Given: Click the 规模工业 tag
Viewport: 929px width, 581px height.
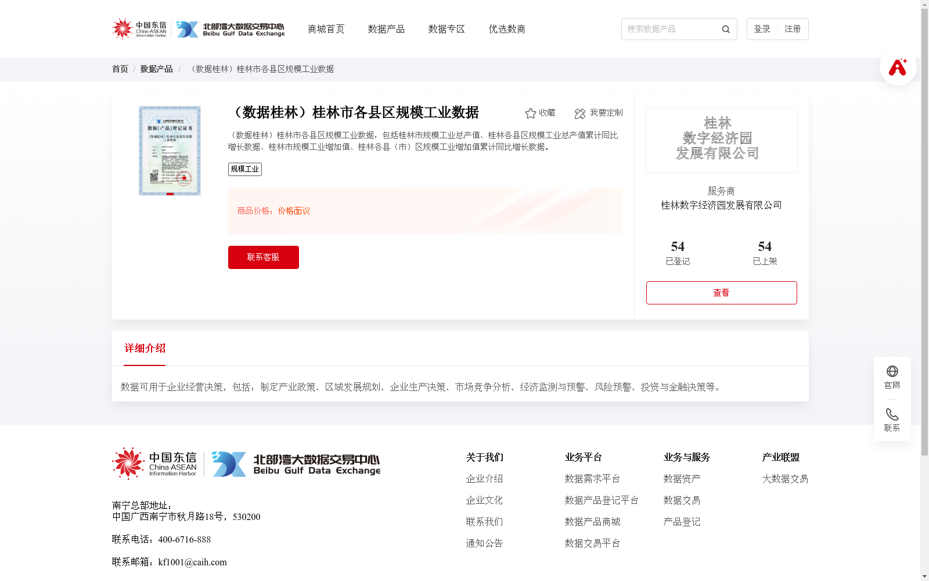Looking at the screenshot, I should pos(245,169).
